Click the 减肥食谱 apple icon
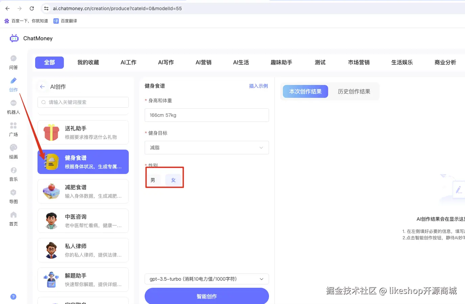 coord(51,191)
